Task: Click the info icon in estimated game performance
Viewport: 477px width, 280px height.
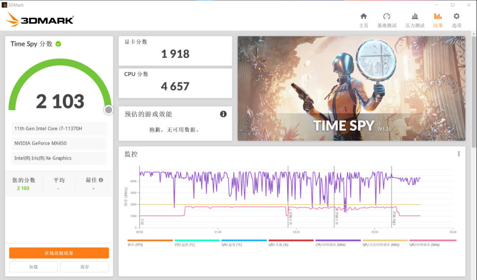Action: coord(223,114)
